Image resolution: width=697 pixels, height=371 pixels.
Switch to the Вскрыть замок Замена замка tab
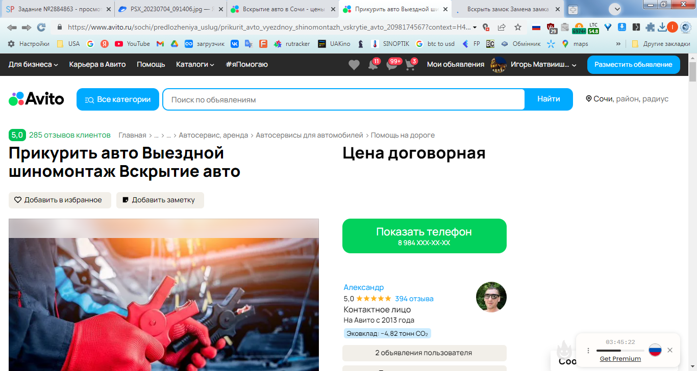(x=508, y=9)
